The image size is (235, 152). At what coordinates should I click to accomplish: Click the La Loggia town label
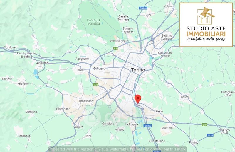[131, 124]
